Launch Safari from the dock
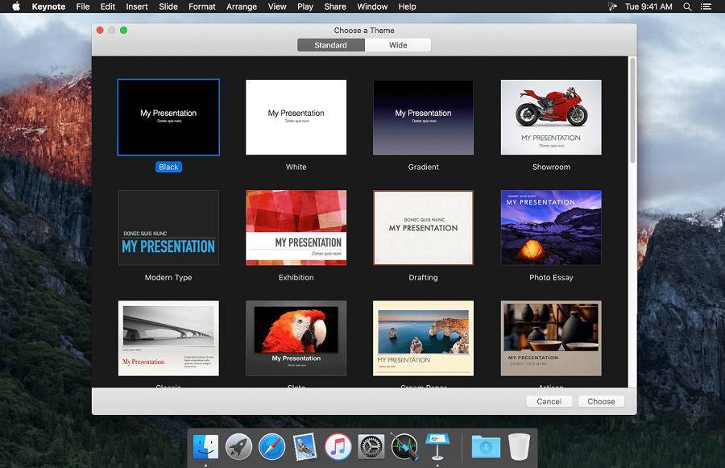725x468 pixels. (x=271, y=445)
